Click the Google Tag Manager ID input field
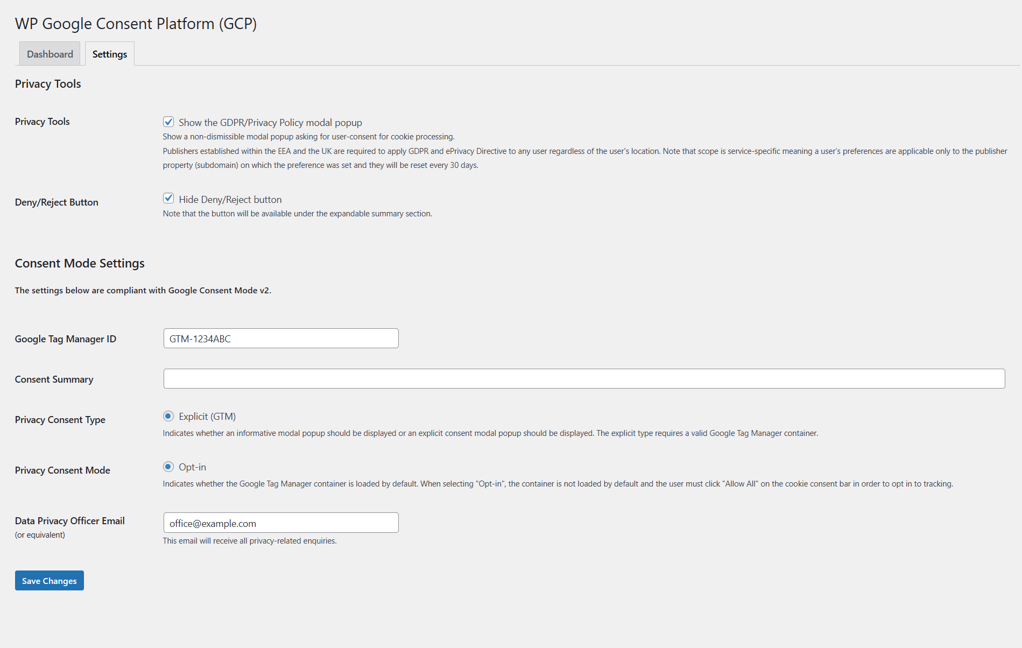1022x648 pixels. [x=280, y=339]
